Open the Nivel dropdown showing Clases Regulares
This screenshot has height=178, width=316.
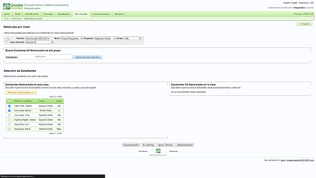(72, 39)
